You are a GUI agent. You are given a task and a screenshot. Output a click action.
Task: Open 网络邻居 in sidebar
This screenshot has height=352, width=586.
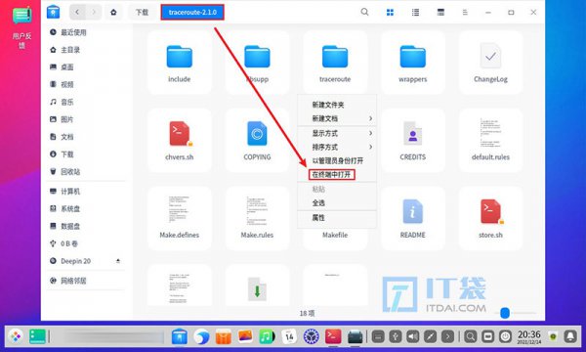pyautogui.click(x=86, y=281)
